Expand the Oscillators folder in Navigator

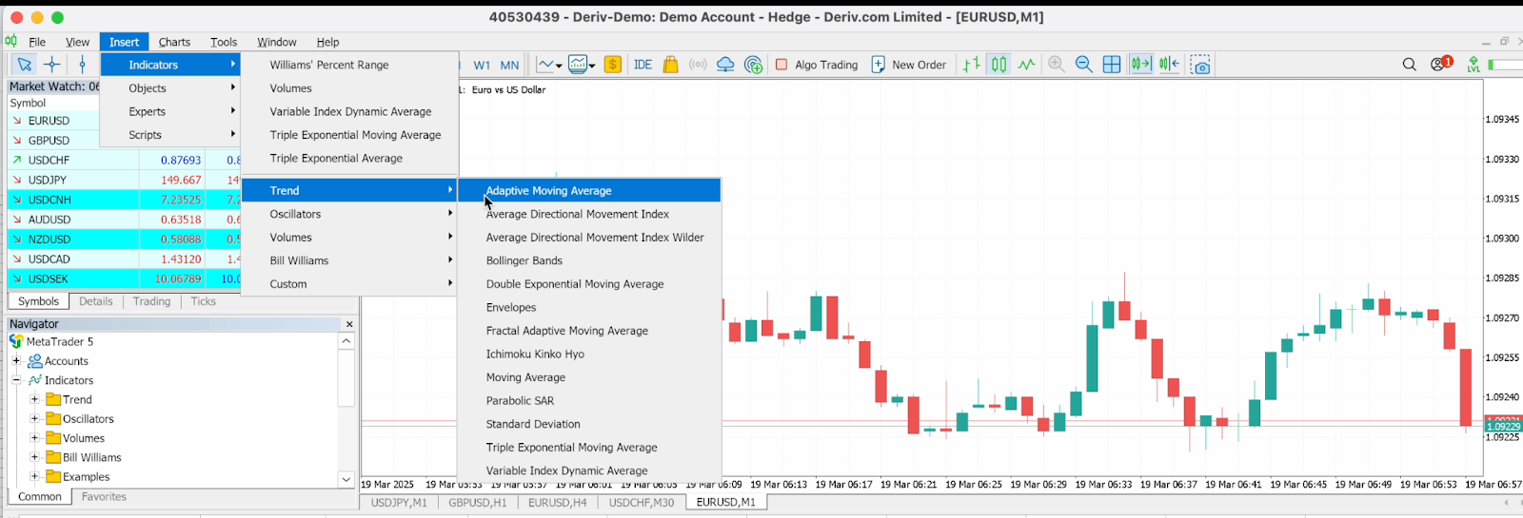(34, 419)
